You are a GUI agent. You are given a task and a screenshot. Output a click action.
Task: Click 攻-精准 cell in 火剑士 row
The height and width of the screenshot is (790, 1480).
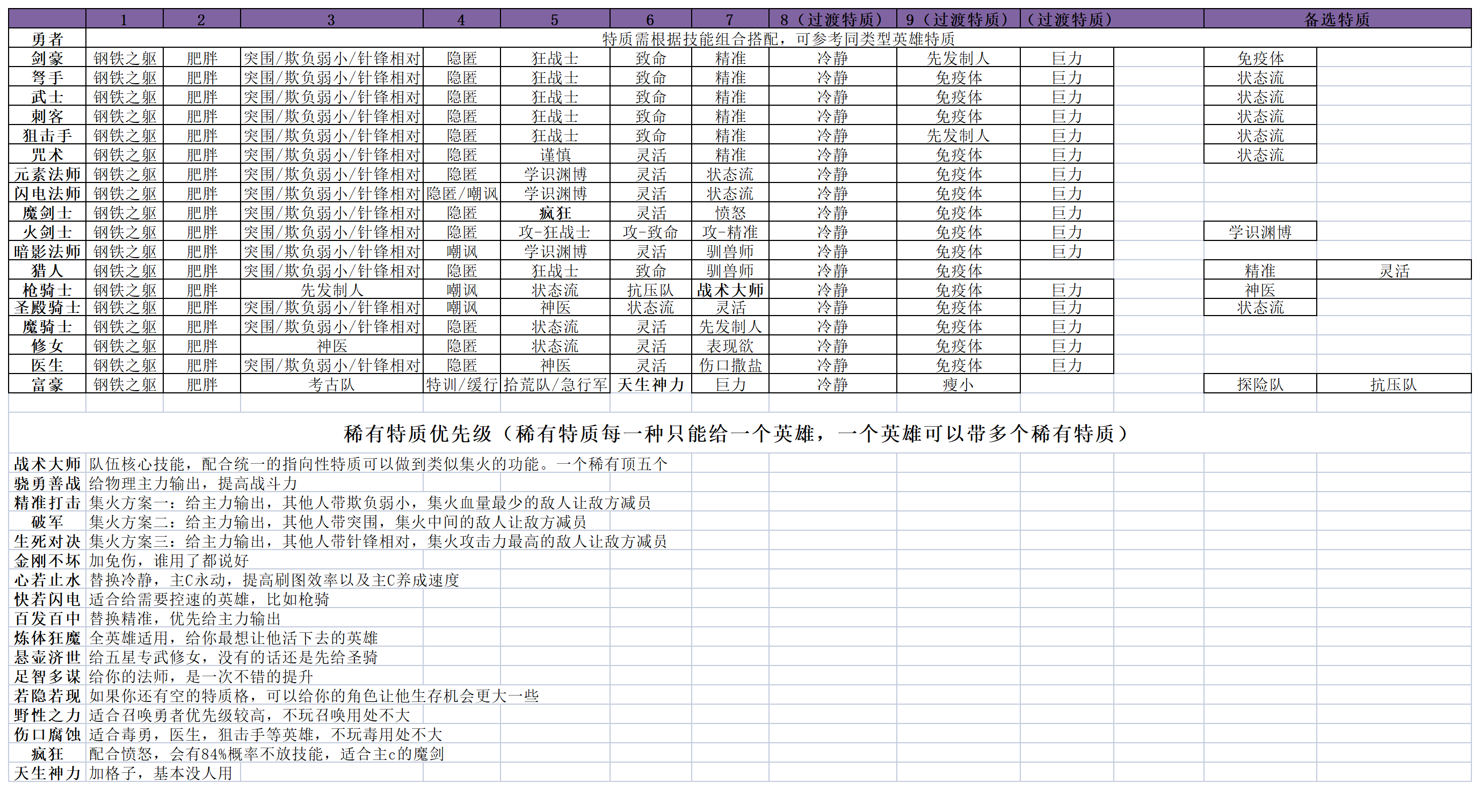click(x=730, y=232)
